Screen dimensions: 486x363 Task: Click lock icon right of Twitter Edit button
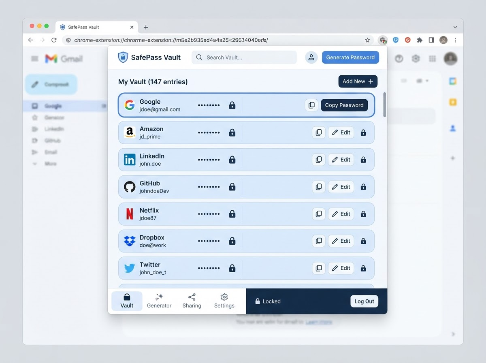[x=363, y=268]
